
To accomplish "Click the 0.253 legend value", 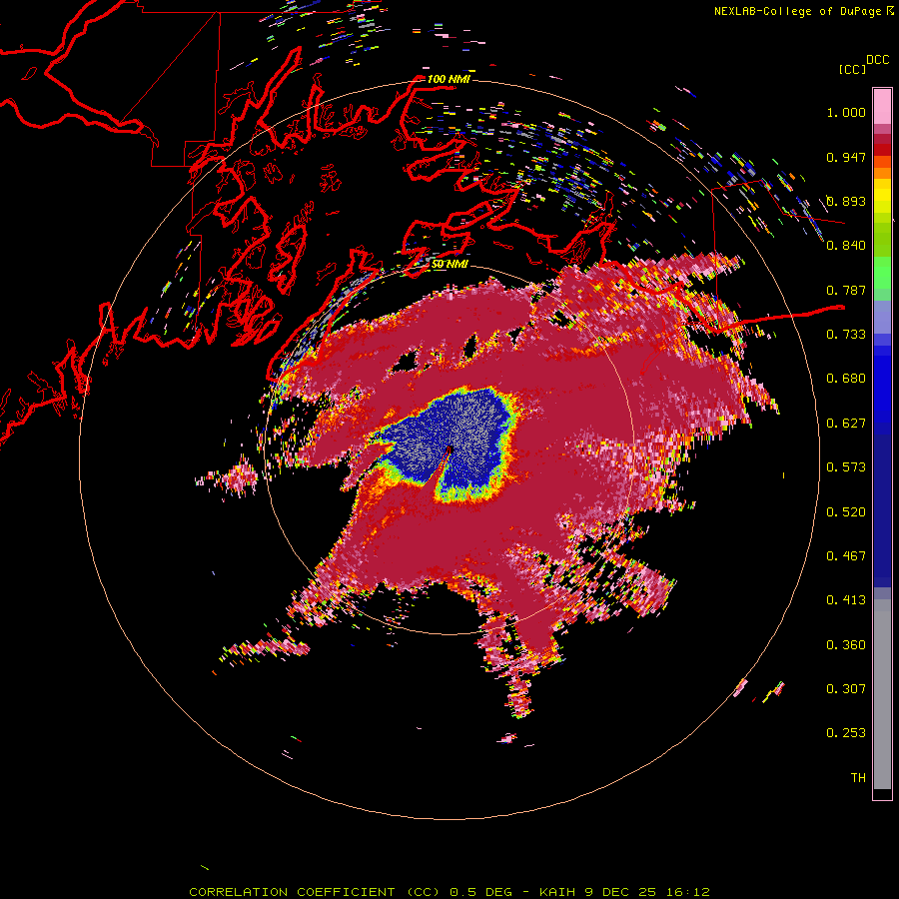I will (846, 733).
